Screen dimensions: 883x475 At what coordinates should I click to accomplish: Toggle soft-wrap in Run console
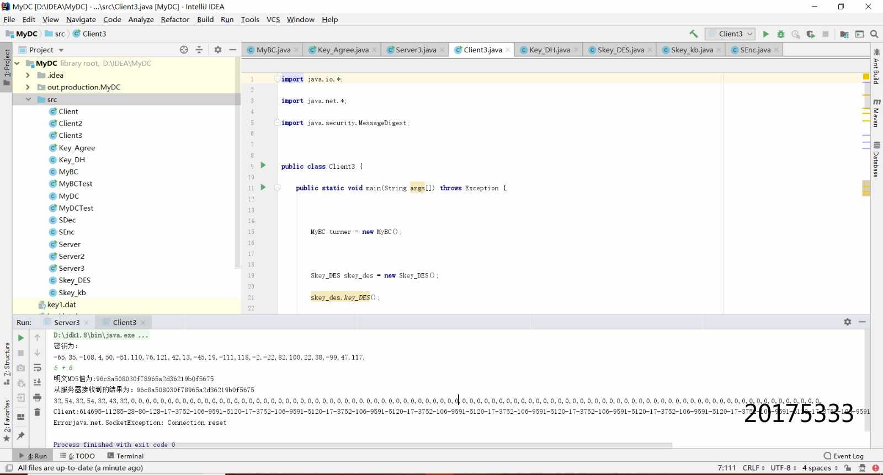[38, 367]
